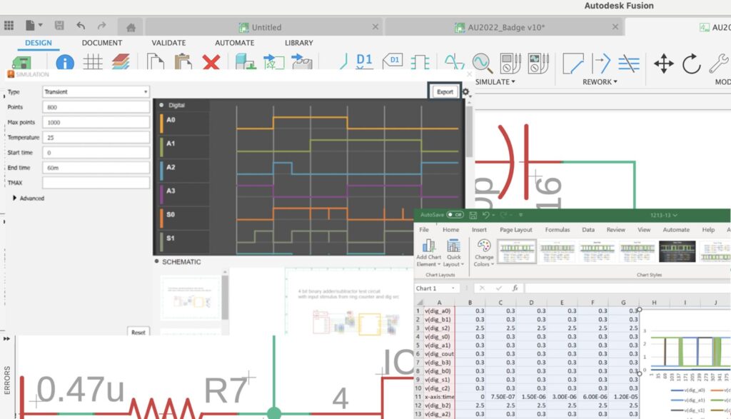Select the D1 Name tool
Viewport: 731px width, 419px height.
click(363, 61)
